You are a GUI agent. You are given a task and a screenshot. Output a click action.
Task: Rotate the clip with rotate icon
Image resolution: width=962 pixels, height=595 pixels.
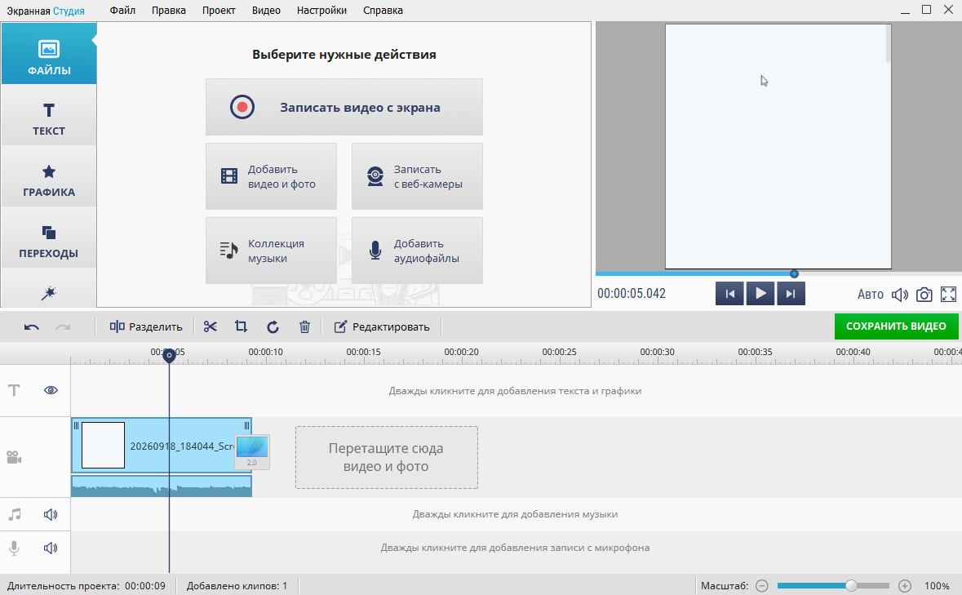click(x=273, y=327)
